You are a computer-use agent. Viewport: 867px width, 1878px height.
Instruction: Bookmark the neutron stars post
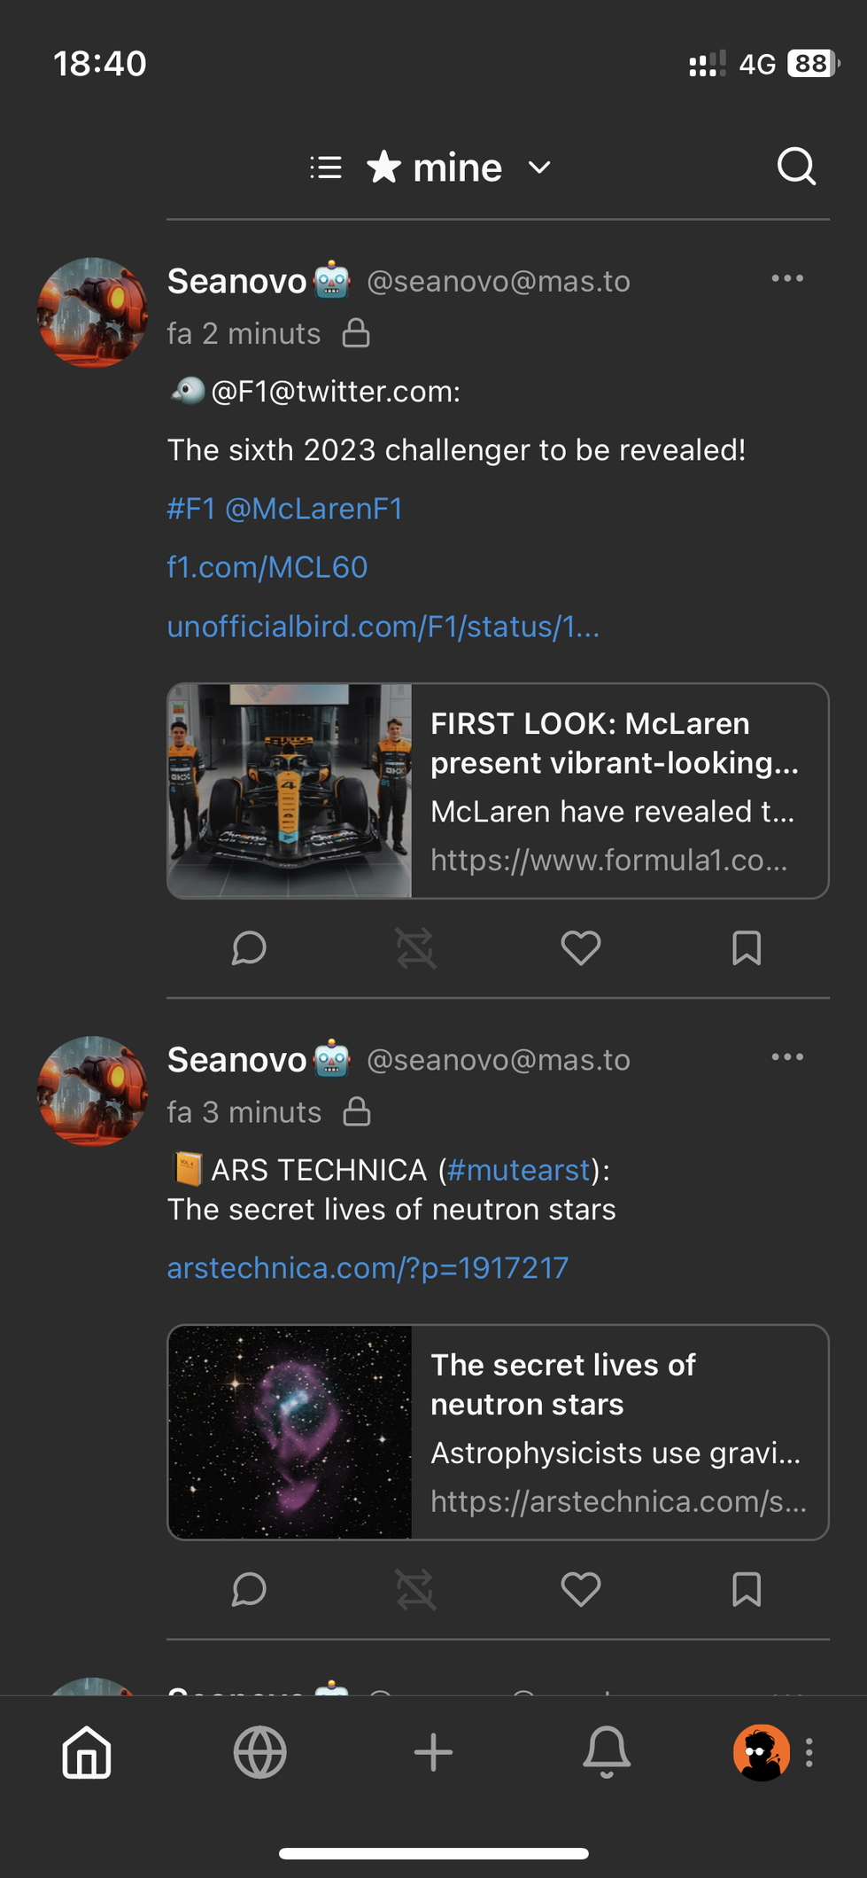pyautogui.click(x=747, y=1590)
